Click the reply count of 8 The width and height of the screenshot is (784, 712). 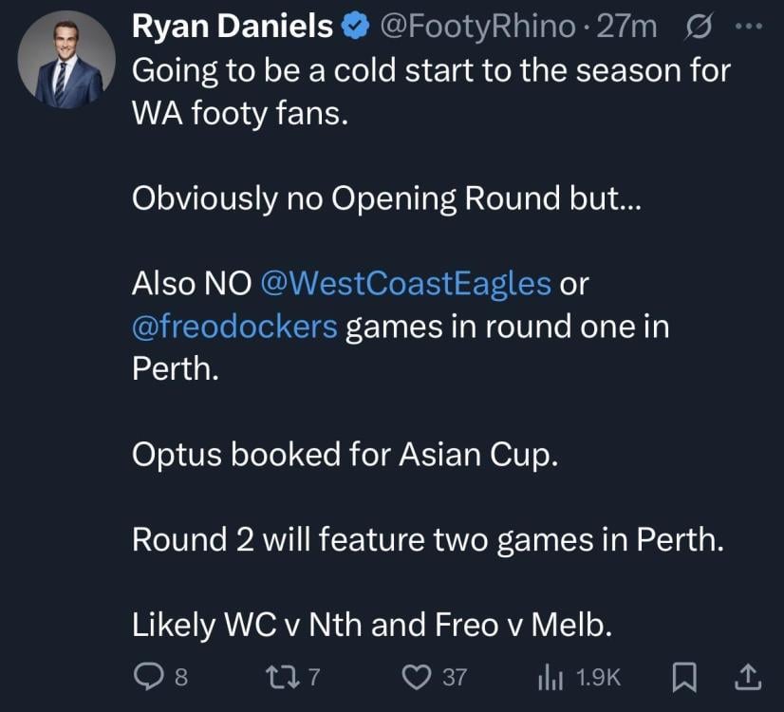pos(181,676)
